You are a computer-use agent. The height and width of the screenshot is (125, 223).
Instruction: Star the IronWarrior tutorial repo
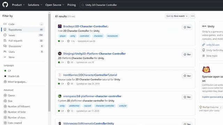pos(187,76)
